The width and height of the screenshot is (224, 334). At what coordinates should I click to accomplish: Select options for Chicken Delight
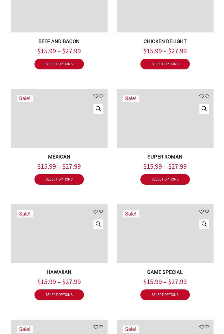pyautogui.click(x=165, y=64)
